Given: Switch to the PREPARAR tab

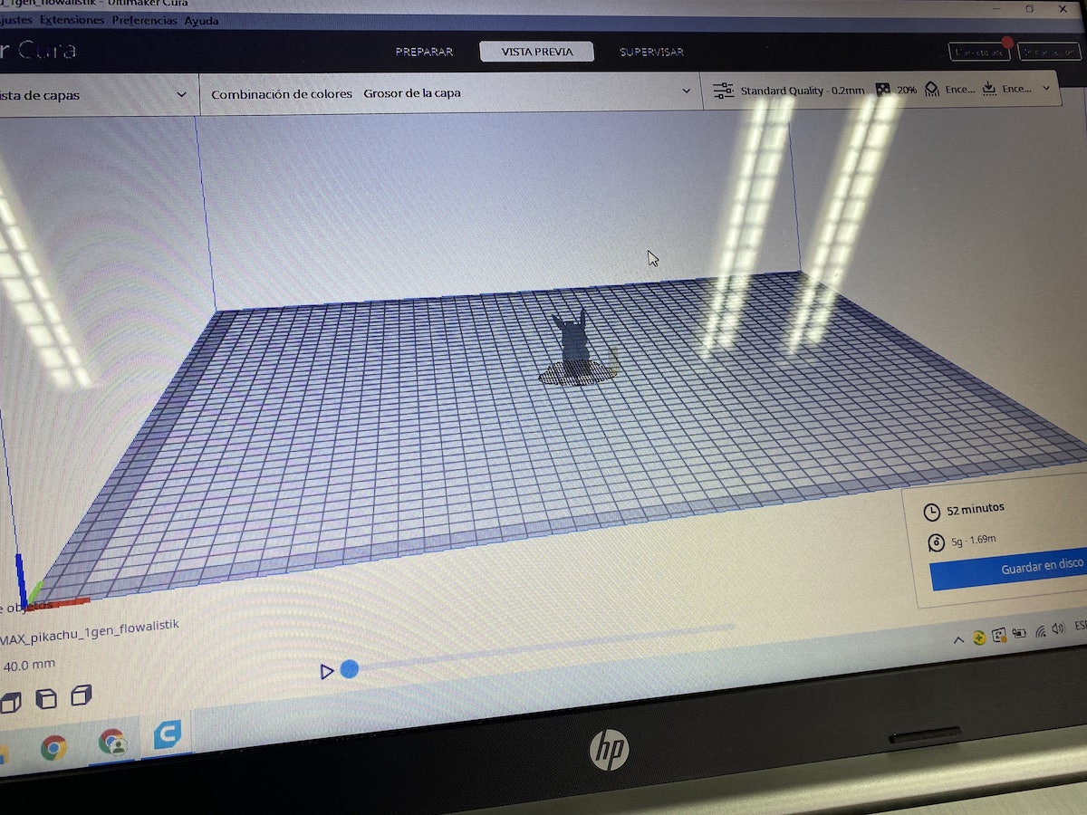Looking at the screenshot, I should 424,52.
